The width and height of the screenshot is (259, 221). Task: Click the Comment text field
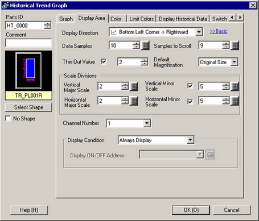tap(28, 43)
